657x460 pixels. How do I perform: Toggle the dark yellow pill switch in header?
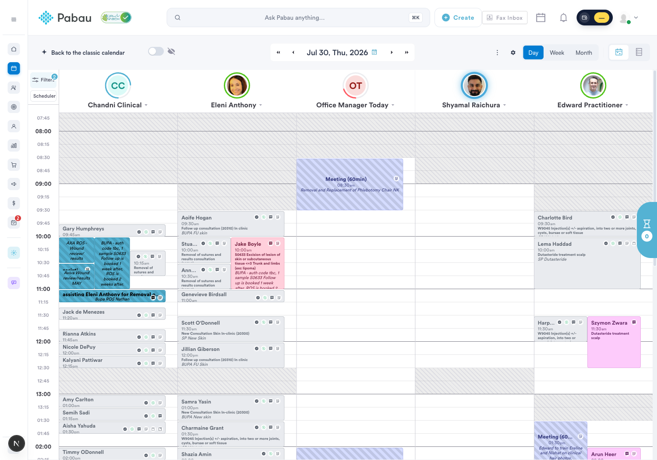[x=594, y=18]
